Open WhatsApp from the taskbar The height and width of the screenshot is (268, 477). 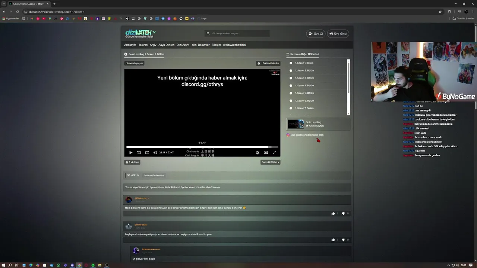[x=59, y=265]
